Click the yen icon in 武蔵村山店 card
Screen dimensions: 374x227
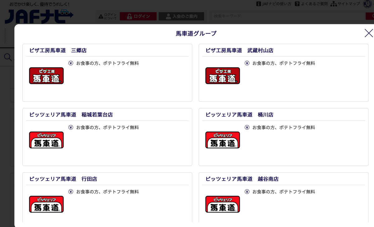[x=247, y=63]
